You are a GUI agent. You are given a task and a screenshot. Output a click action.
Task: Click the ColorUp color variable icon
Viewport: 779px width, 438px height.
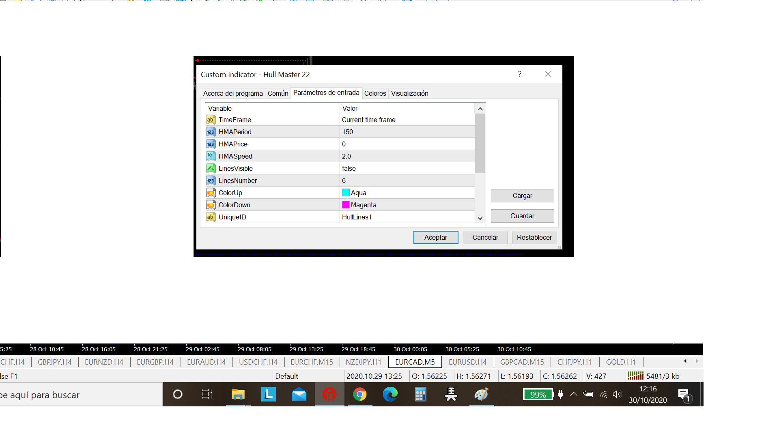211,193
